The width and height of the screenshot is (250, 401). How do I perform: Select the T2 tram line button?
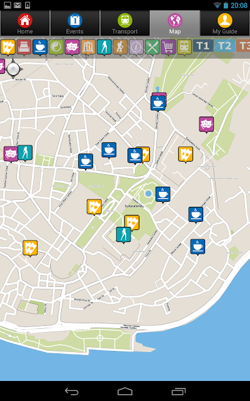pos(224,46)
